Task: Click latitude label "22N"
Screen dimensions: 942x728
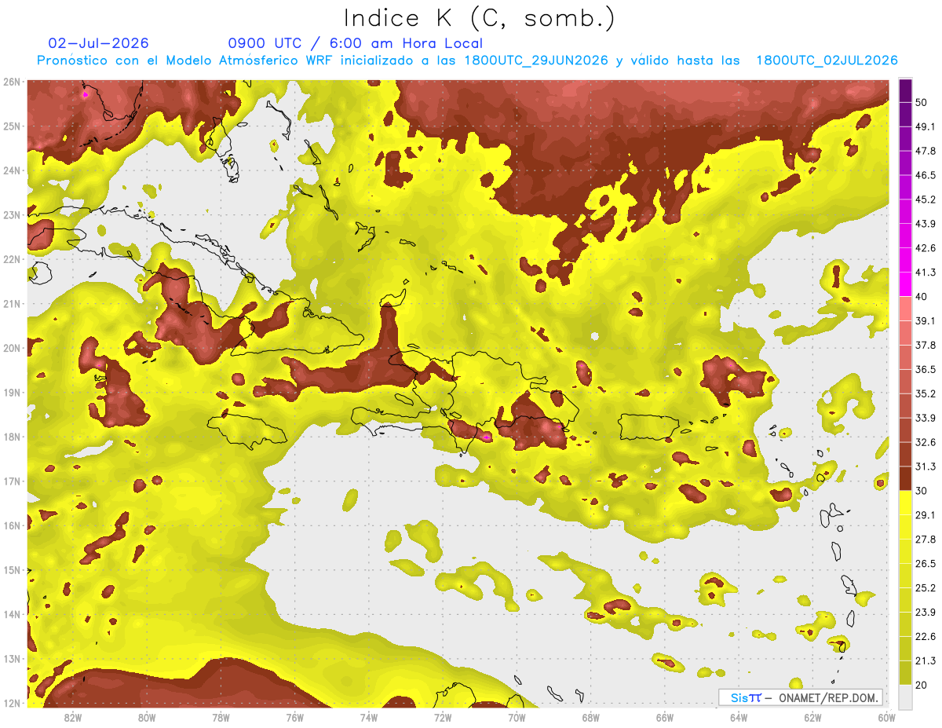Action: coord(12,259)
